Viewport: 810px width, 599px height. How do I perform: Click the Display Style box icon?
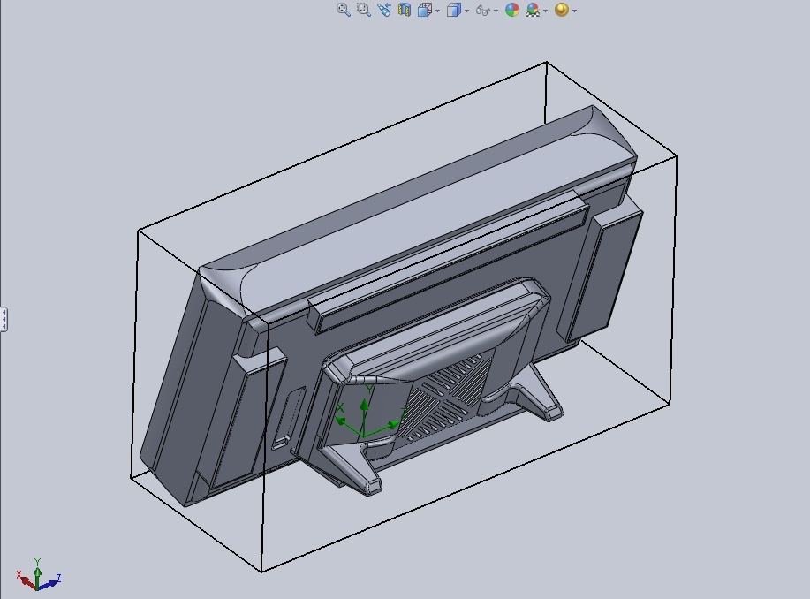453,10
